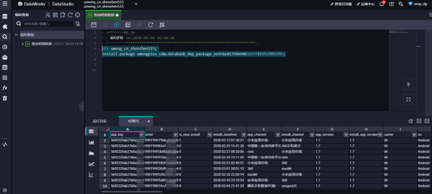Open the wrench settings icon in header

[x=401, y=4]
